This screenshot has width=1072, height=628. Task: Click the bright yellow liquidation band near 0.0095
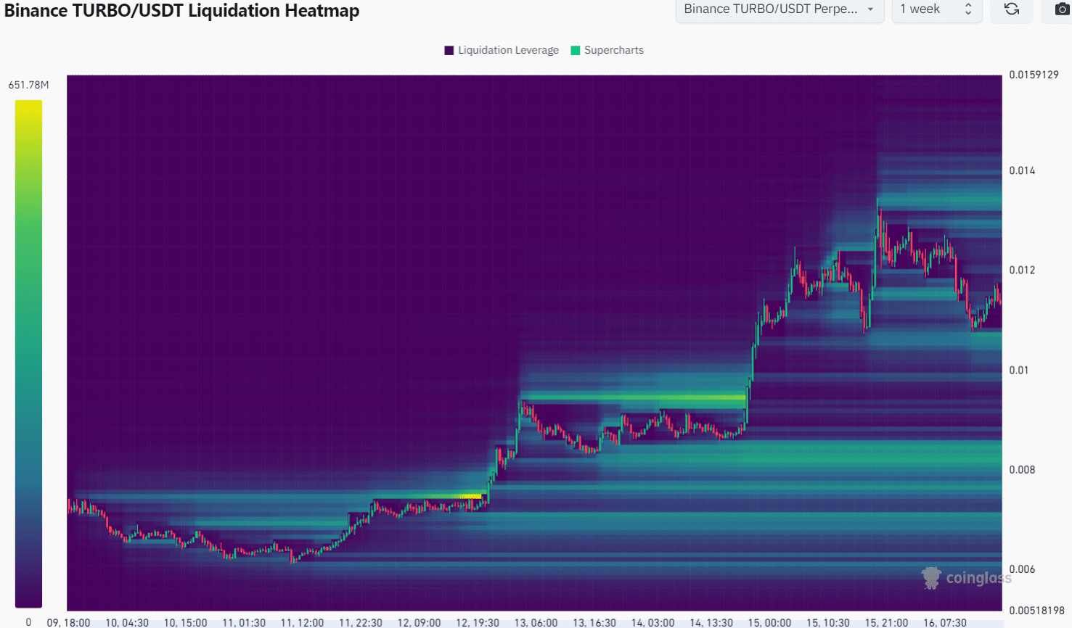tap(633, 397)
